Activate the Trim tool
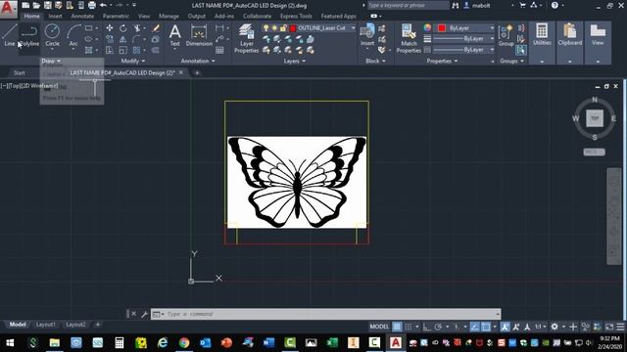The width and height of the screenshot is (627, 352). (137, 28)
